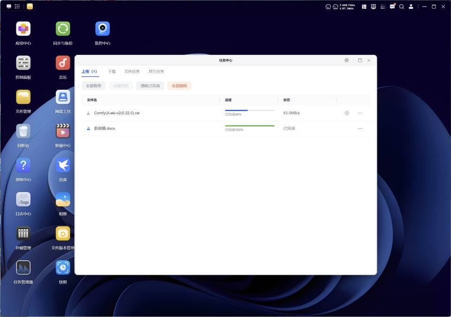Open the 应用中心 app center icon
This screenshot has height=317, width=451.
click(23, 29)
